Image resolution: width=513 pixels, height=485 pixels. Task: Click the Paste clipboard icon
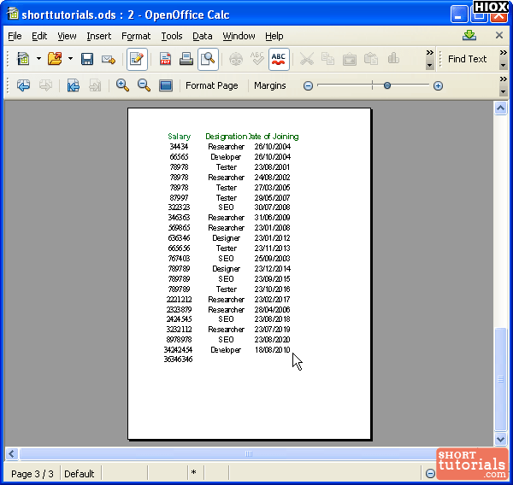371,59
